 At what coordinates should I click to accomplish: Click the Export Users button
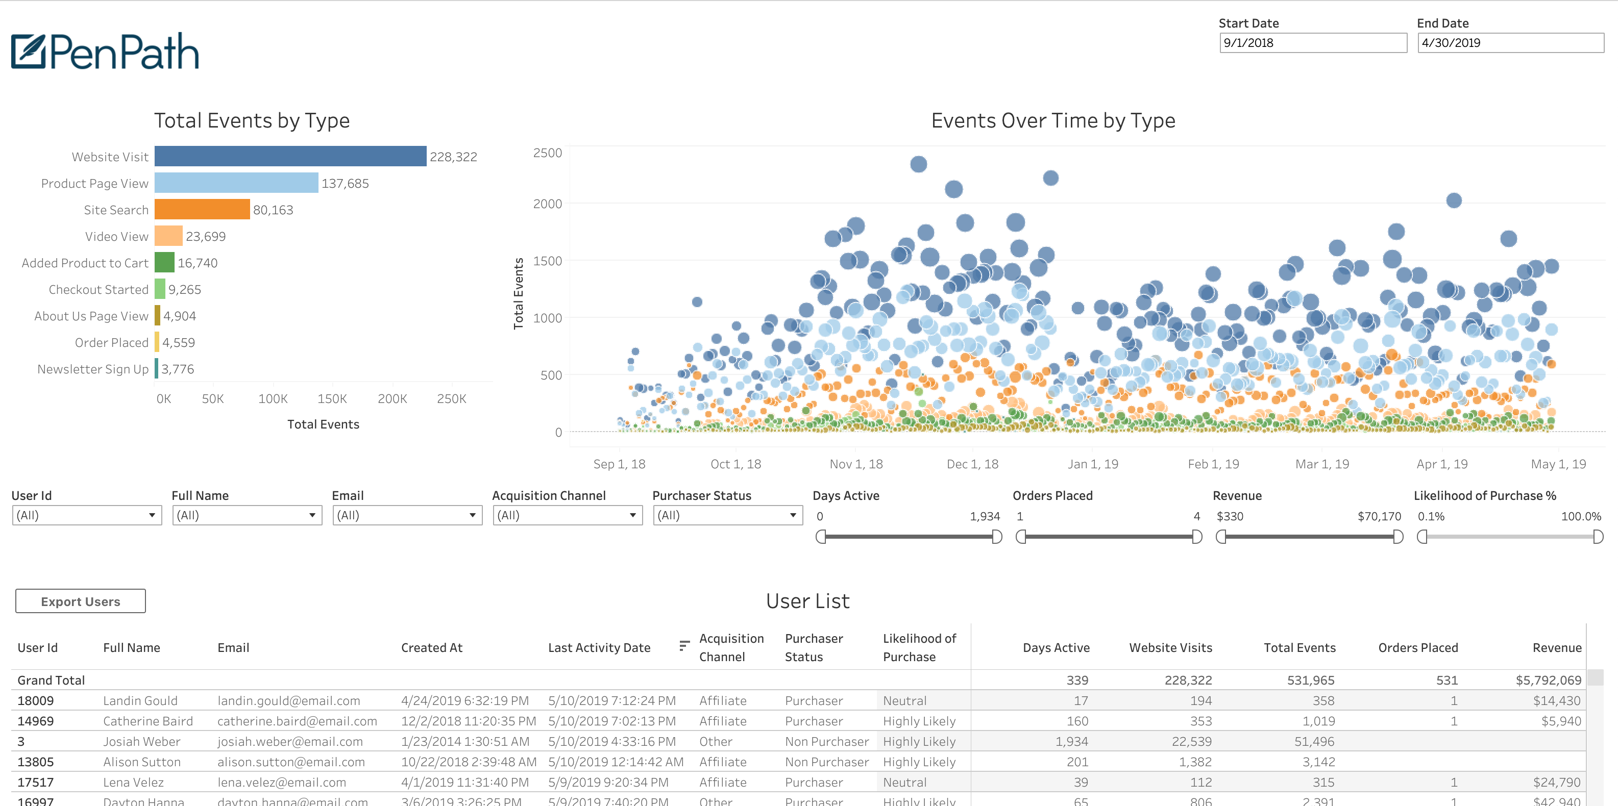[x=81, y=601]
